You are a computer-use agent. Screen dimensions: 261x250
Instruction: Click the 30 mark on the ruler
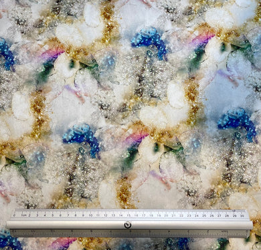click(242, 216)
